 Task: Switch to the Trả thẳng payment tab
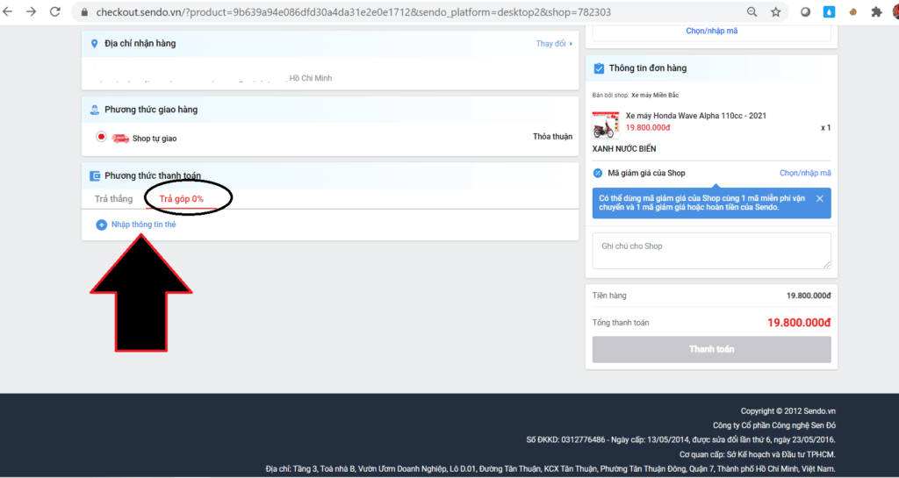[113, 198]
